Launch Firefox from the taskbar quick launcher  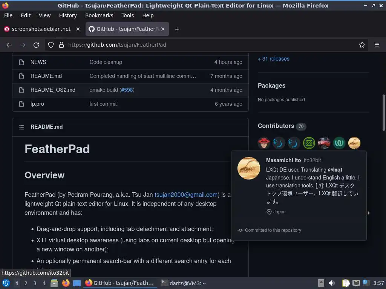click(x=66, y=283)
